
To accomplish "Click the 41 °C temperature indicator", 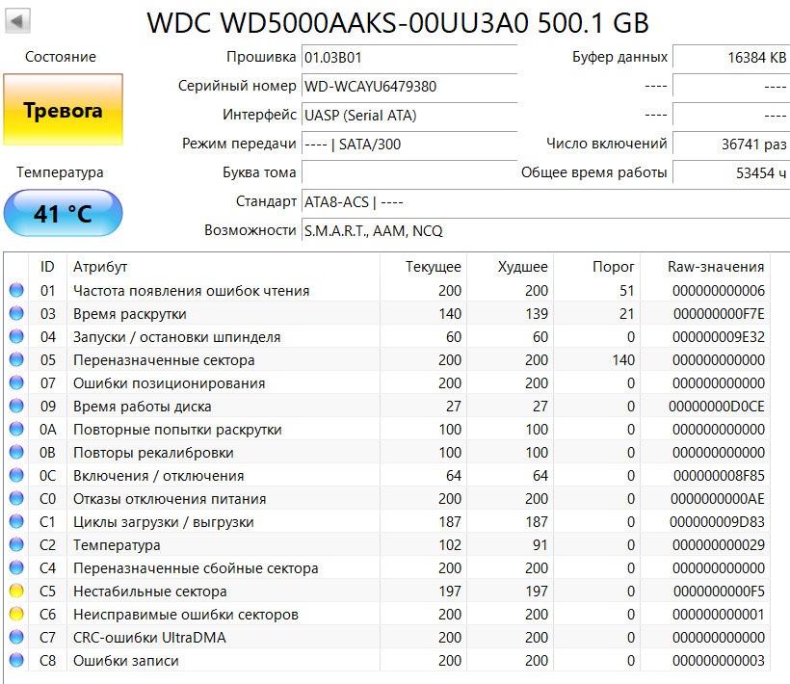I will pyautogui.click(x=63, y=213).
